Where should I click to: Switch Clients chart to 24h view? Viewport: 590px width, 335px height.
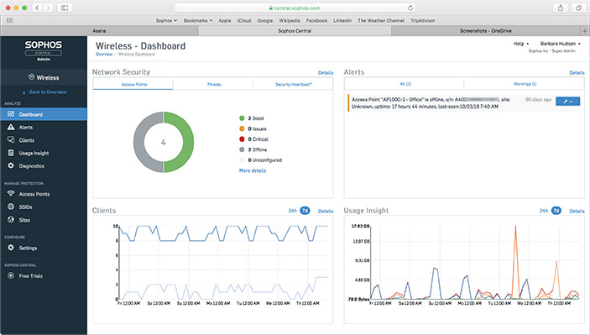292,211
